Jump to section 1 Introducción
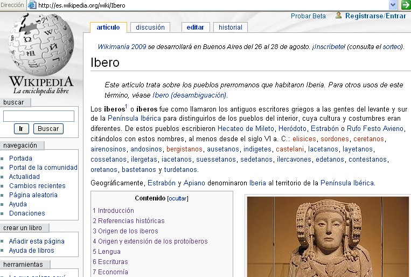 113,210
